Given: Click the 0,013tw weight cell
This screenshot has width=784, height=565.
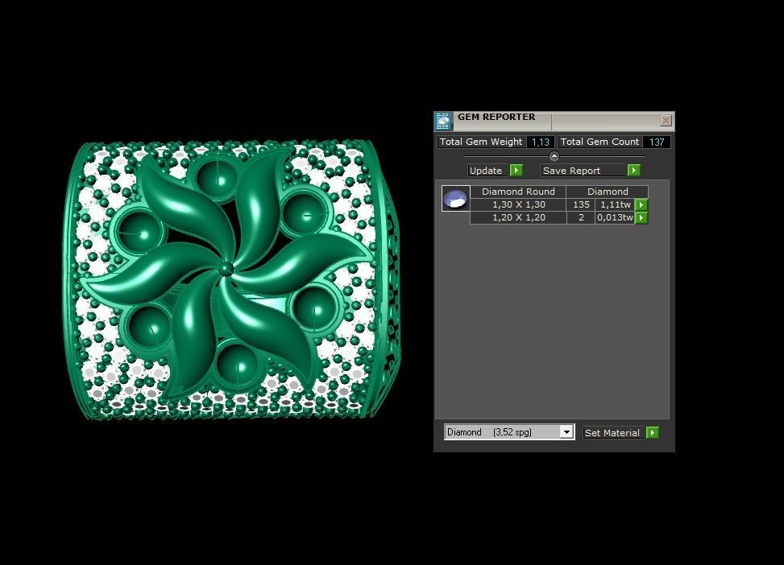Looking at the screenshot, I should pyautogui.click(x=615, y=218).
